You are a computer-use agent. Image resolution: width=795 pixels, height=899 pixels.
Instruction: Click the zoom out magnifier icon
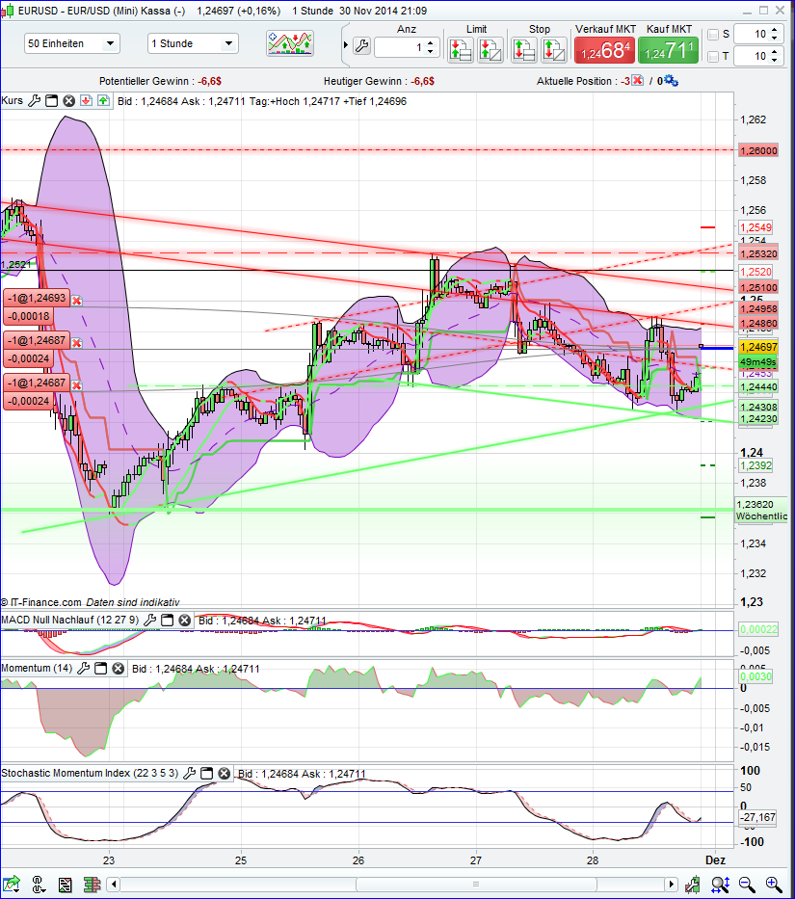(745, 884)
